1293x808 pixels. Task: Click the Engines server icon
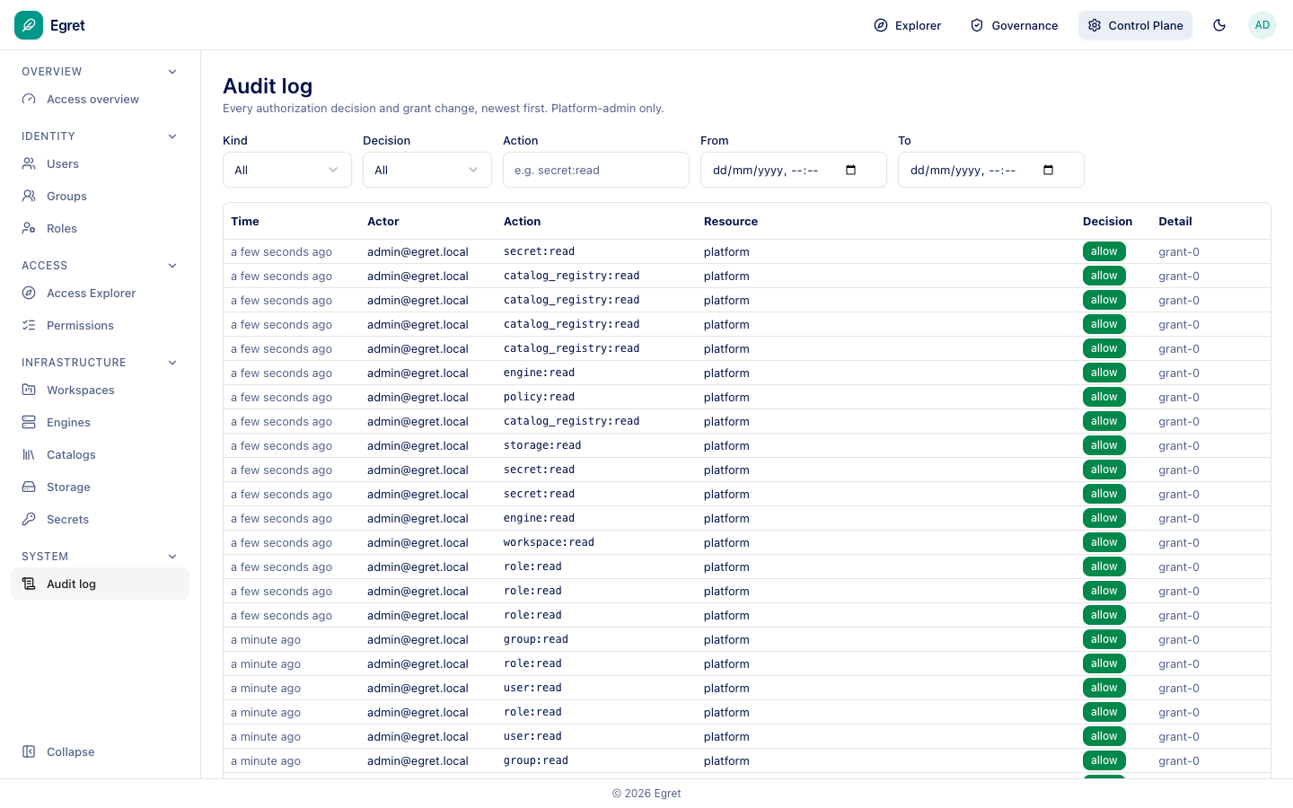tap(29, 423)
